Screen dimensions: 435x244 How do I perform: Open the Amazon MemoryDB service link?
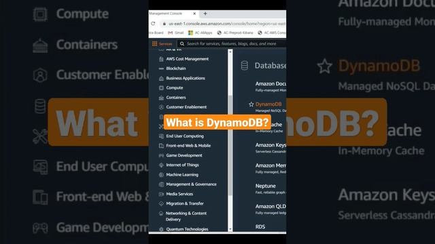click(x=271, y=165)
